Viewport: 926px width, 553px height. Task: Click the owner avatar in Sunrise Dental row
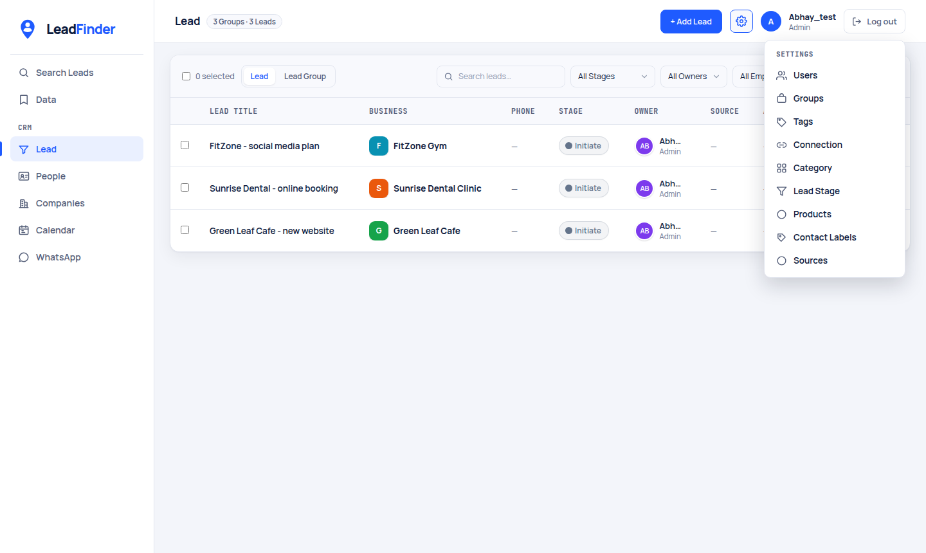(x=644, y=188)
